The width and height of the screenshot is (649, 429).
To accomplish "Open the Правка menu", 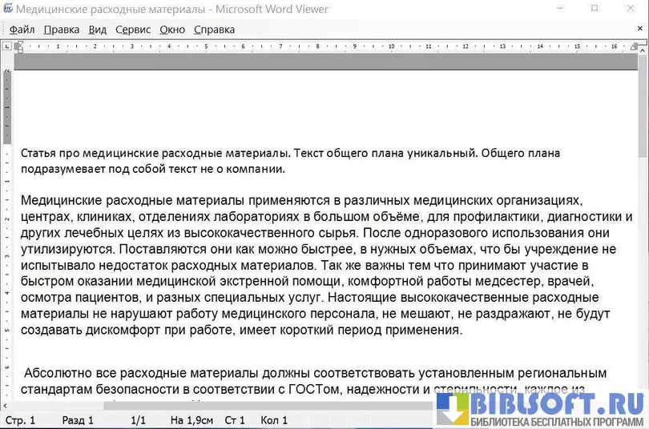I will [62, 30].
